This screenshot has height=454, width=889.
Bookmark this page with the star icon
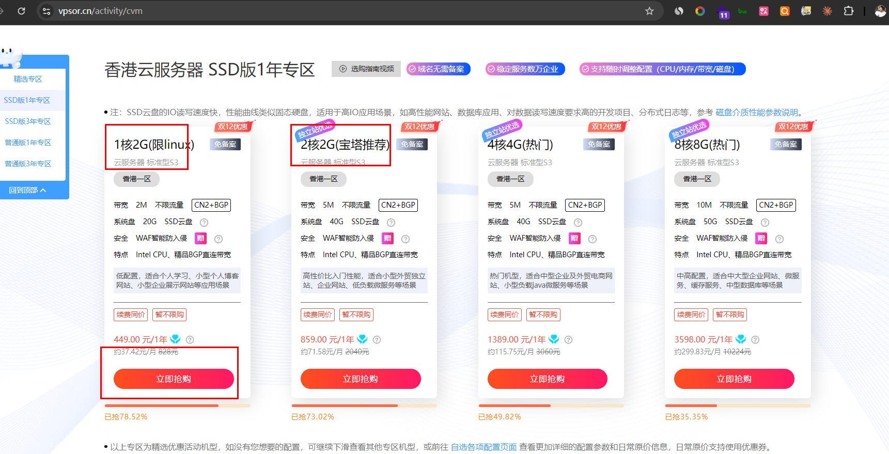pyautogui.click(x=649, y=11)
